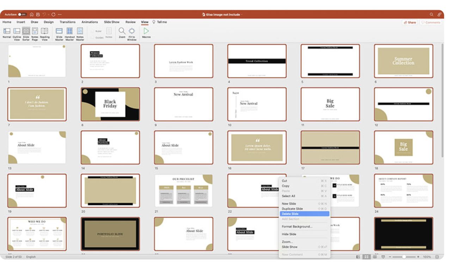
Task: Open the Draw ribbon tab
Action: 35,22
